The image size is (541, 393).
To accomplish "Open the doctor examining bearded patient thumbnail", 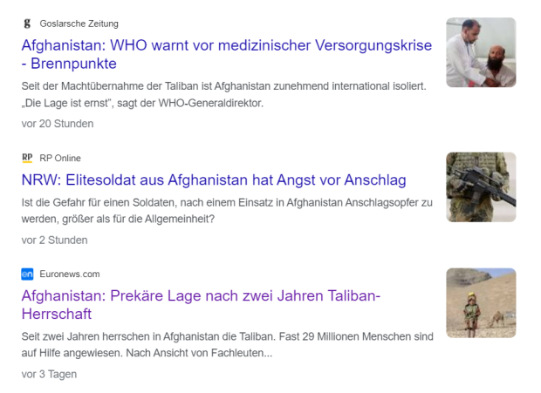I will pos(481,52).
